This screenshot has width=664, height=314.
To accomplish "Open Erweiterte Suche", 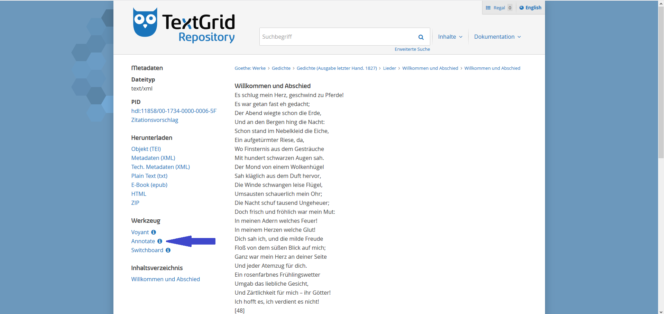I will click(412, 49).
